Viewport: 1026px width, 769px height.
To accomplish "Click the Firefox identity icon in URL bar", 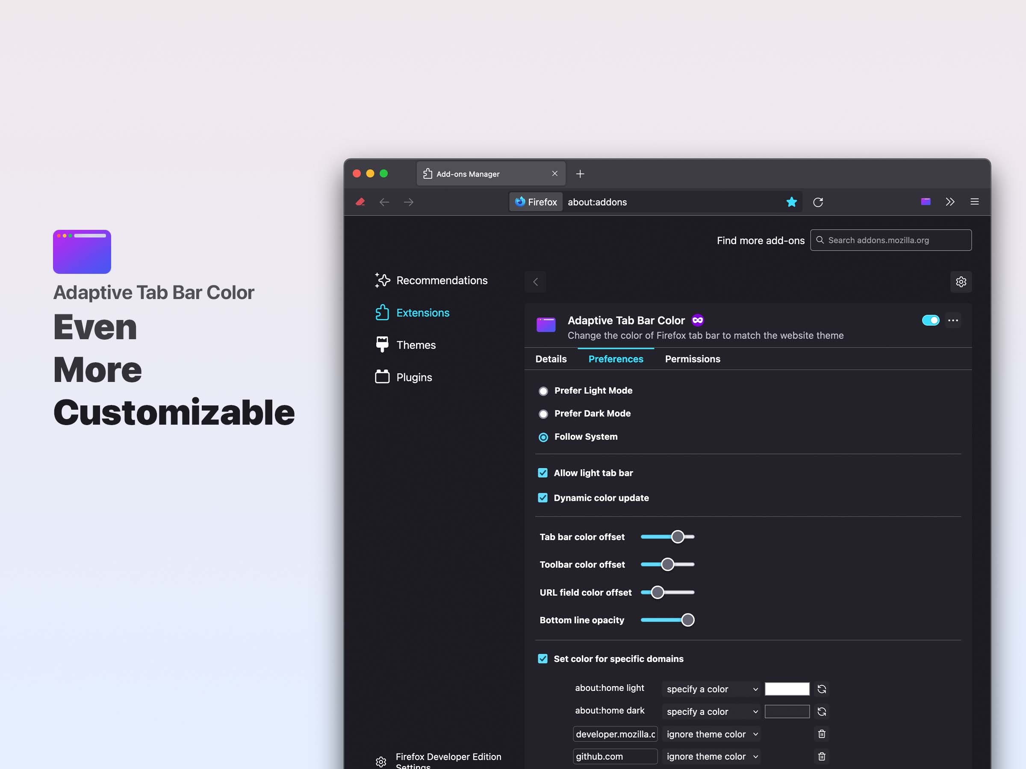I will (536, 202).
